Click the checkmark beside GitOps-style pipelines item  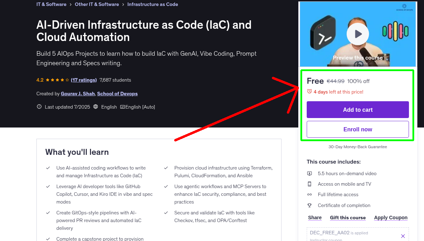click(x=48, y=213)
